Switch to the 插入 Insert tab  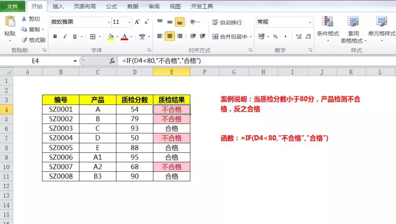[58, 6]
